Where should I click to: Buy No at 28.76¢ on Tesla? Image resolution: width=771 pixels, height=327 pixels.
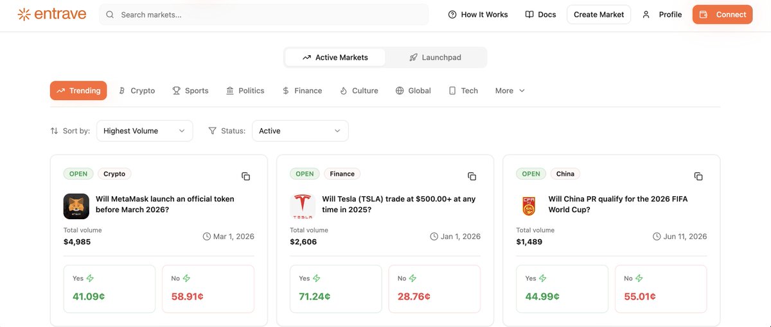click(434, 289)
